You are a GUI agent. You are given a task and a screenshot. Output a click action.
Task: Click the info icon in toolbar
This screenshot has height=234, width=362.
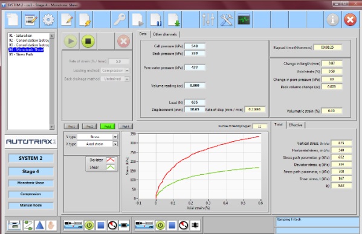(x=332, y=20)
